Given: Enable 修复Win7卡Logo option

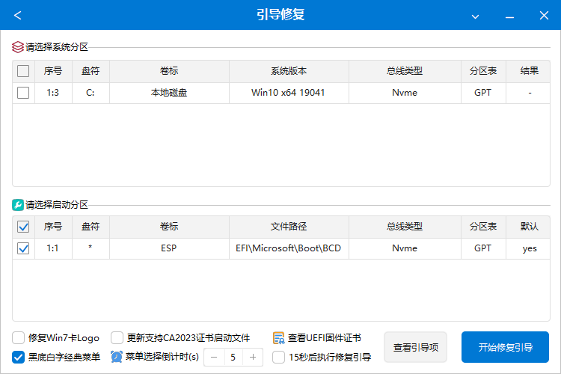Looking at the screenshot, I should coord(18,337).
